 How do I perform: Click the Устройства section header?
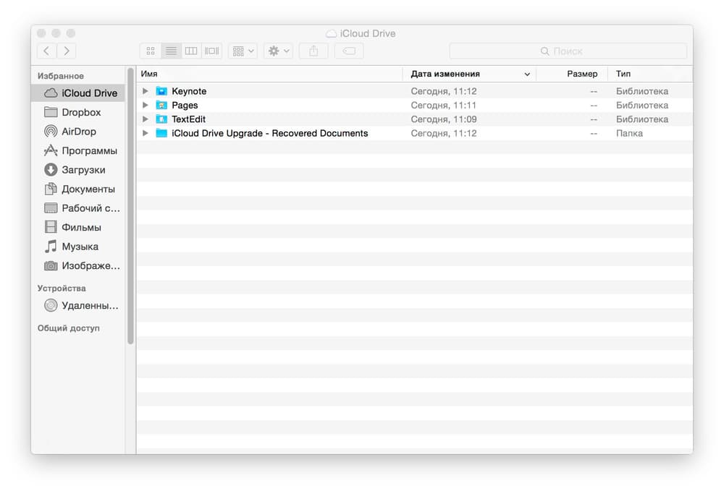(x=62, y=288)
